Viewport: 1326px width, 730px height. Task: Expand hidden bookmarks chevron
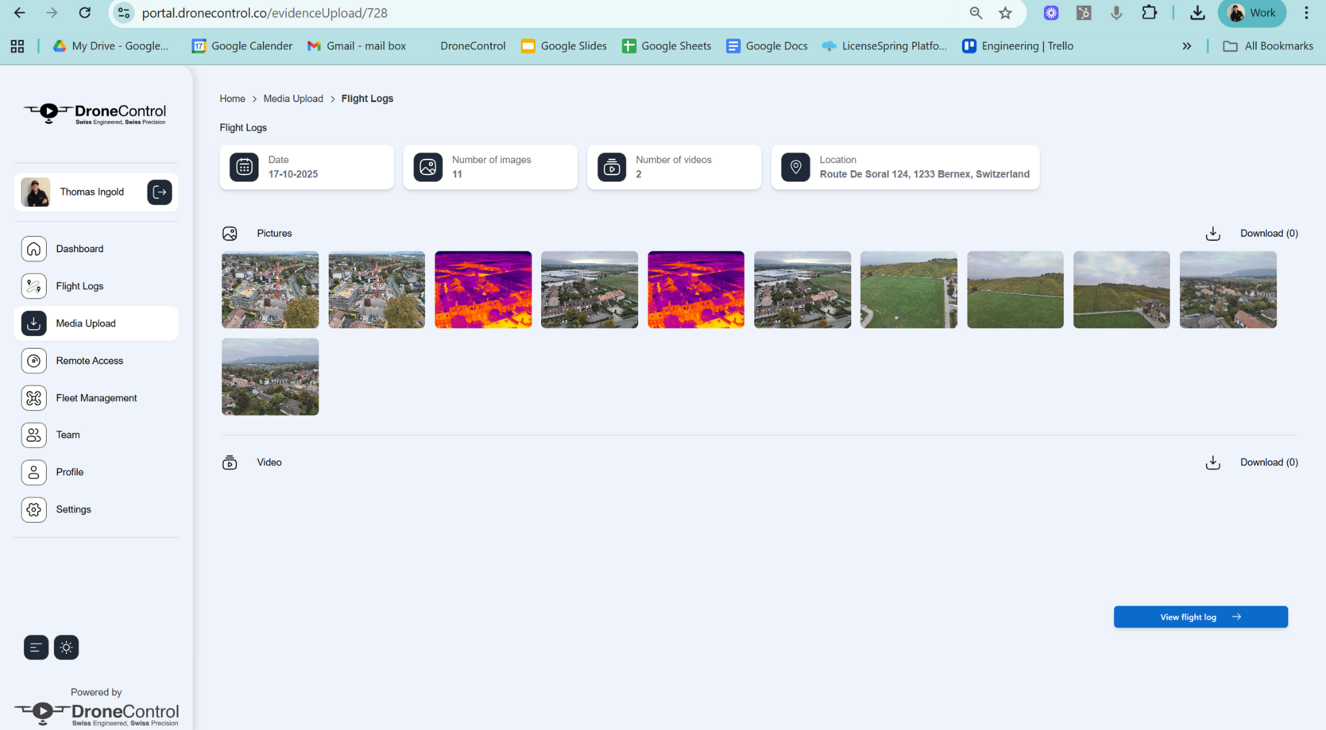1187,46
